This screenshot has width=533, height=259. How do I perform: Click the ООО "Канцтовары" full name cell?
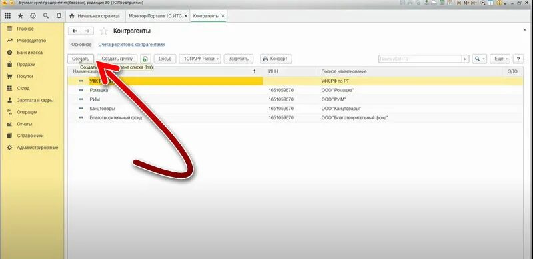point(341,109)
